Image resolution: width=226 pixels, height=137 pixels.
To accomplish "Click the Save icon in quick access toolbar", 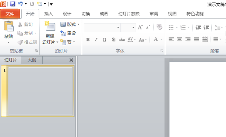I will point(13,4).
